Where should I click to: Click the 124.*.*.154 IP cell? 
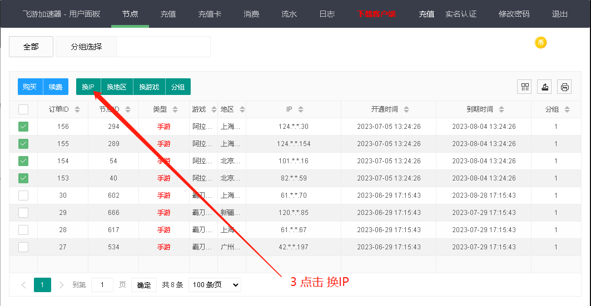tap(294, 144)
